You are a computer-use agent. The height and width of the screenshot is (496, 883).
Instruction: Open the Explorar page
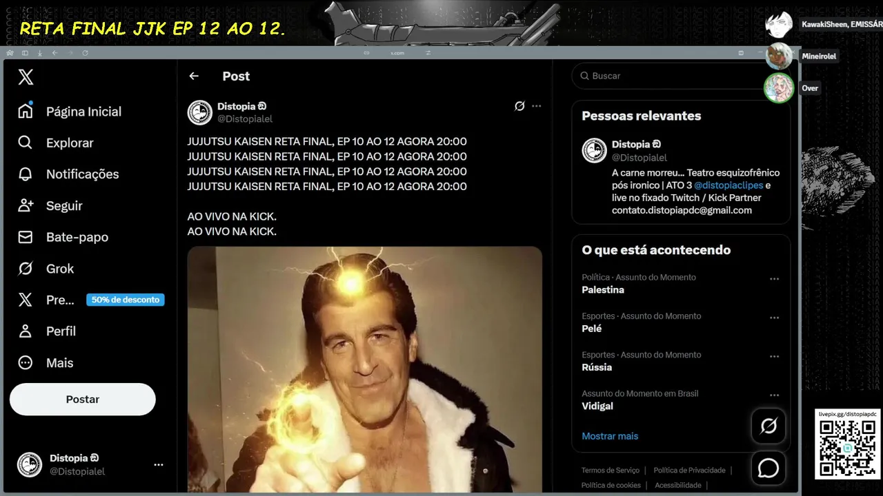(x=56, y=143)
